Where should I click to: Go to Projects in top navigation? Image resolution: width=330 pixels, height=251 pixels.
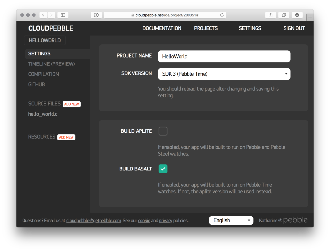click(x=206, y=28)
